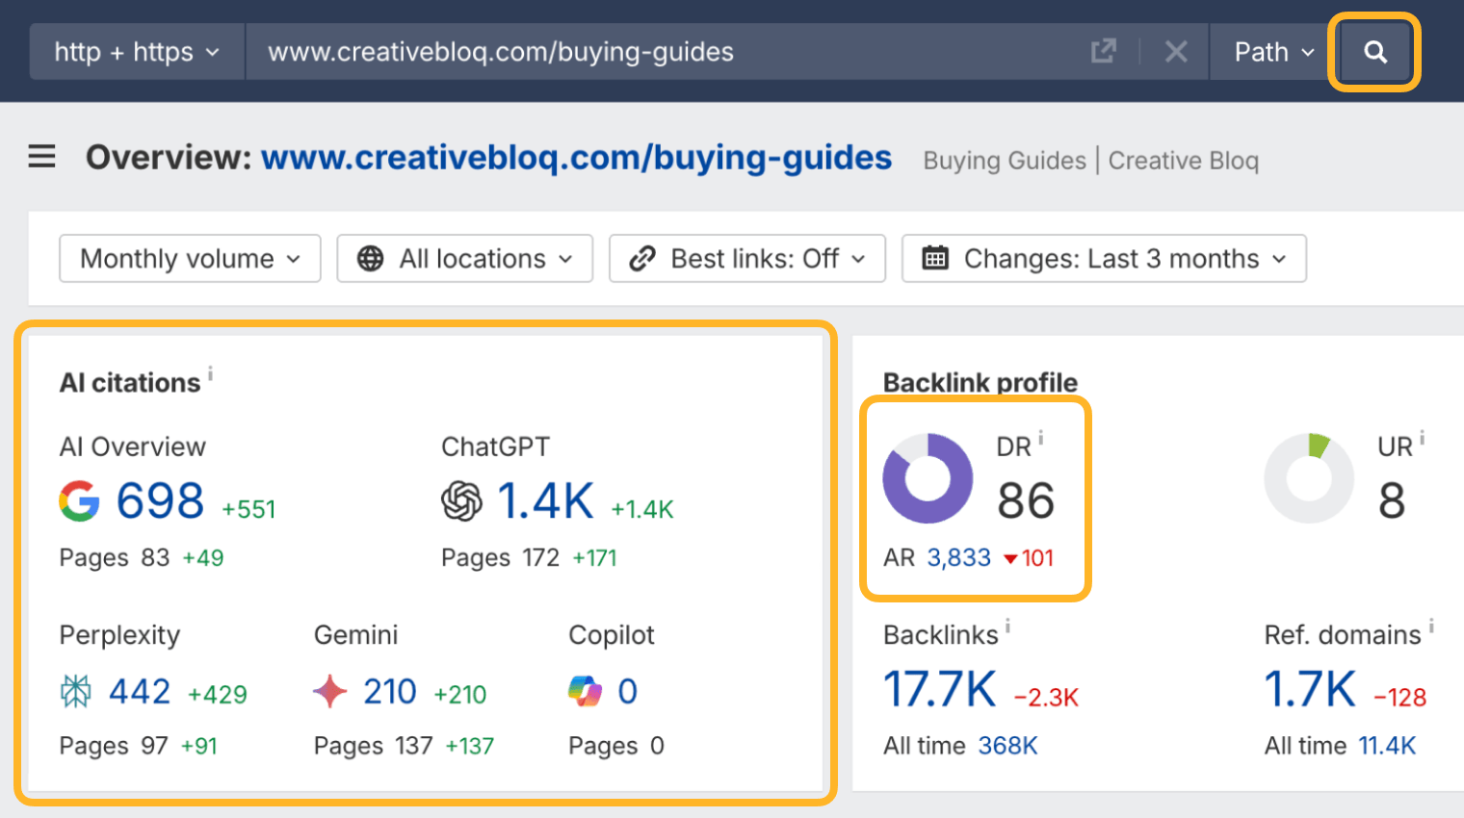
Task: Open Perplexity 442 citations
Action: [x=140, y=692]
